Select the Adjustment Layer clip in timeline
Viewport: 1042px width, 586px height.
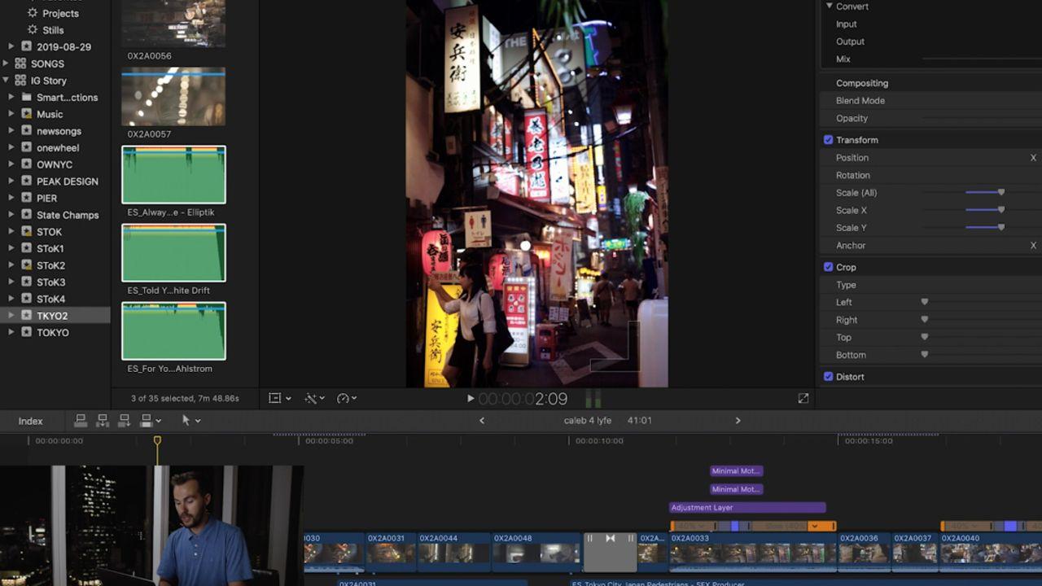click(x=747, y=508)
